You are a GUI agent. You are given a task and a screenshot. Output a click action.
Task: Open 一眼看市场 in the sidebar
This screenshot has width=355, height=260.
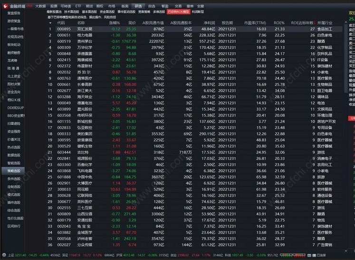coord(15,29)
